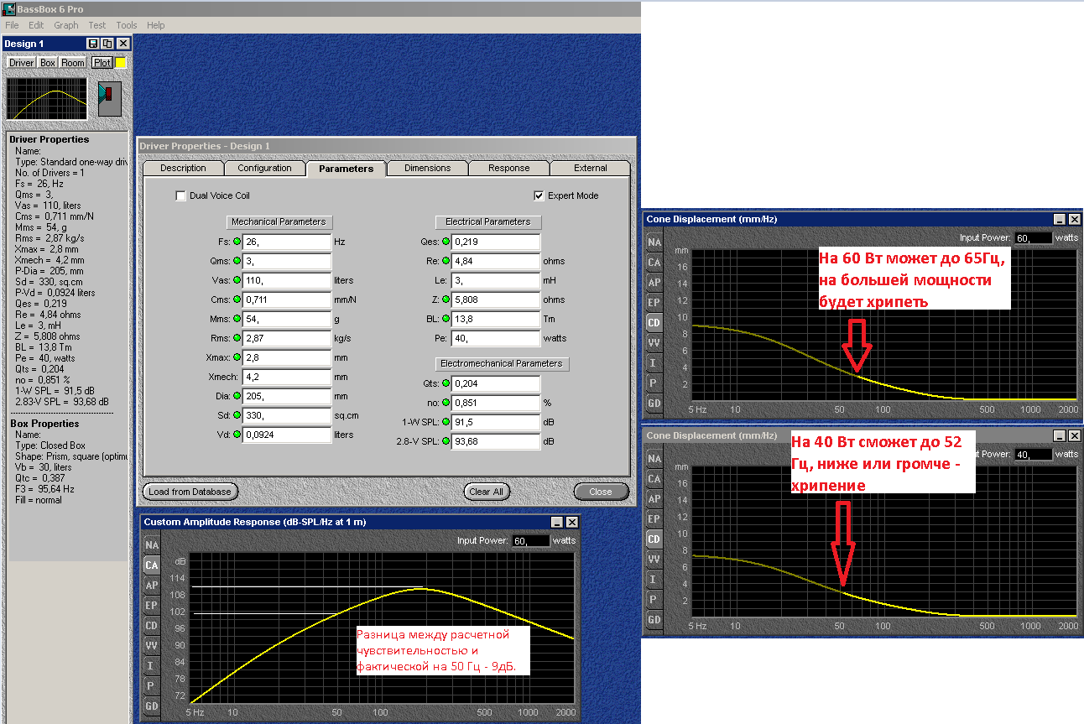Open the Help menu
1084x724 pixels.
tap(156, 25)
